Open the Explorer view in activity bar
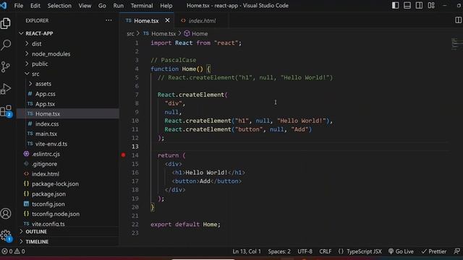The height and width of the screenshot is (260, 463). [x=6, y=23]
